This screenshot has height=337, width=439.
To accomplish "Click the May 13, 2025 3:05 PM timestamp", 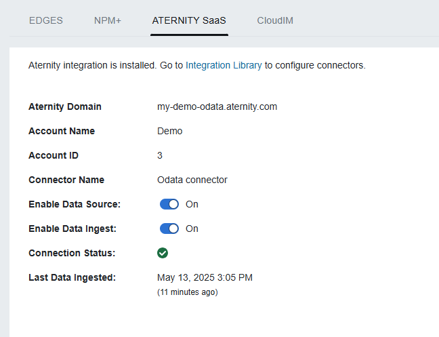I will 205,277.
